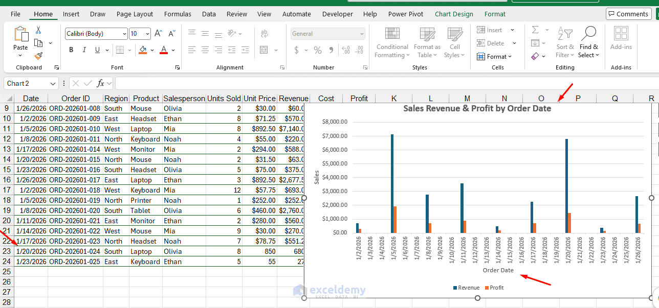Click the Increase Indent icon
Viewport: 659px width, 308px height.
(246, 50)
